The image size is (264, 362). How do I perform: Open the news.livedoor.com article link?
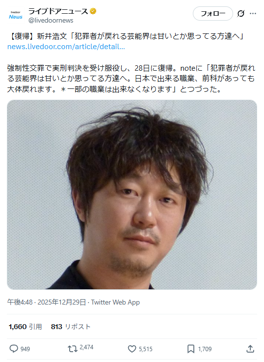(66, 47)
